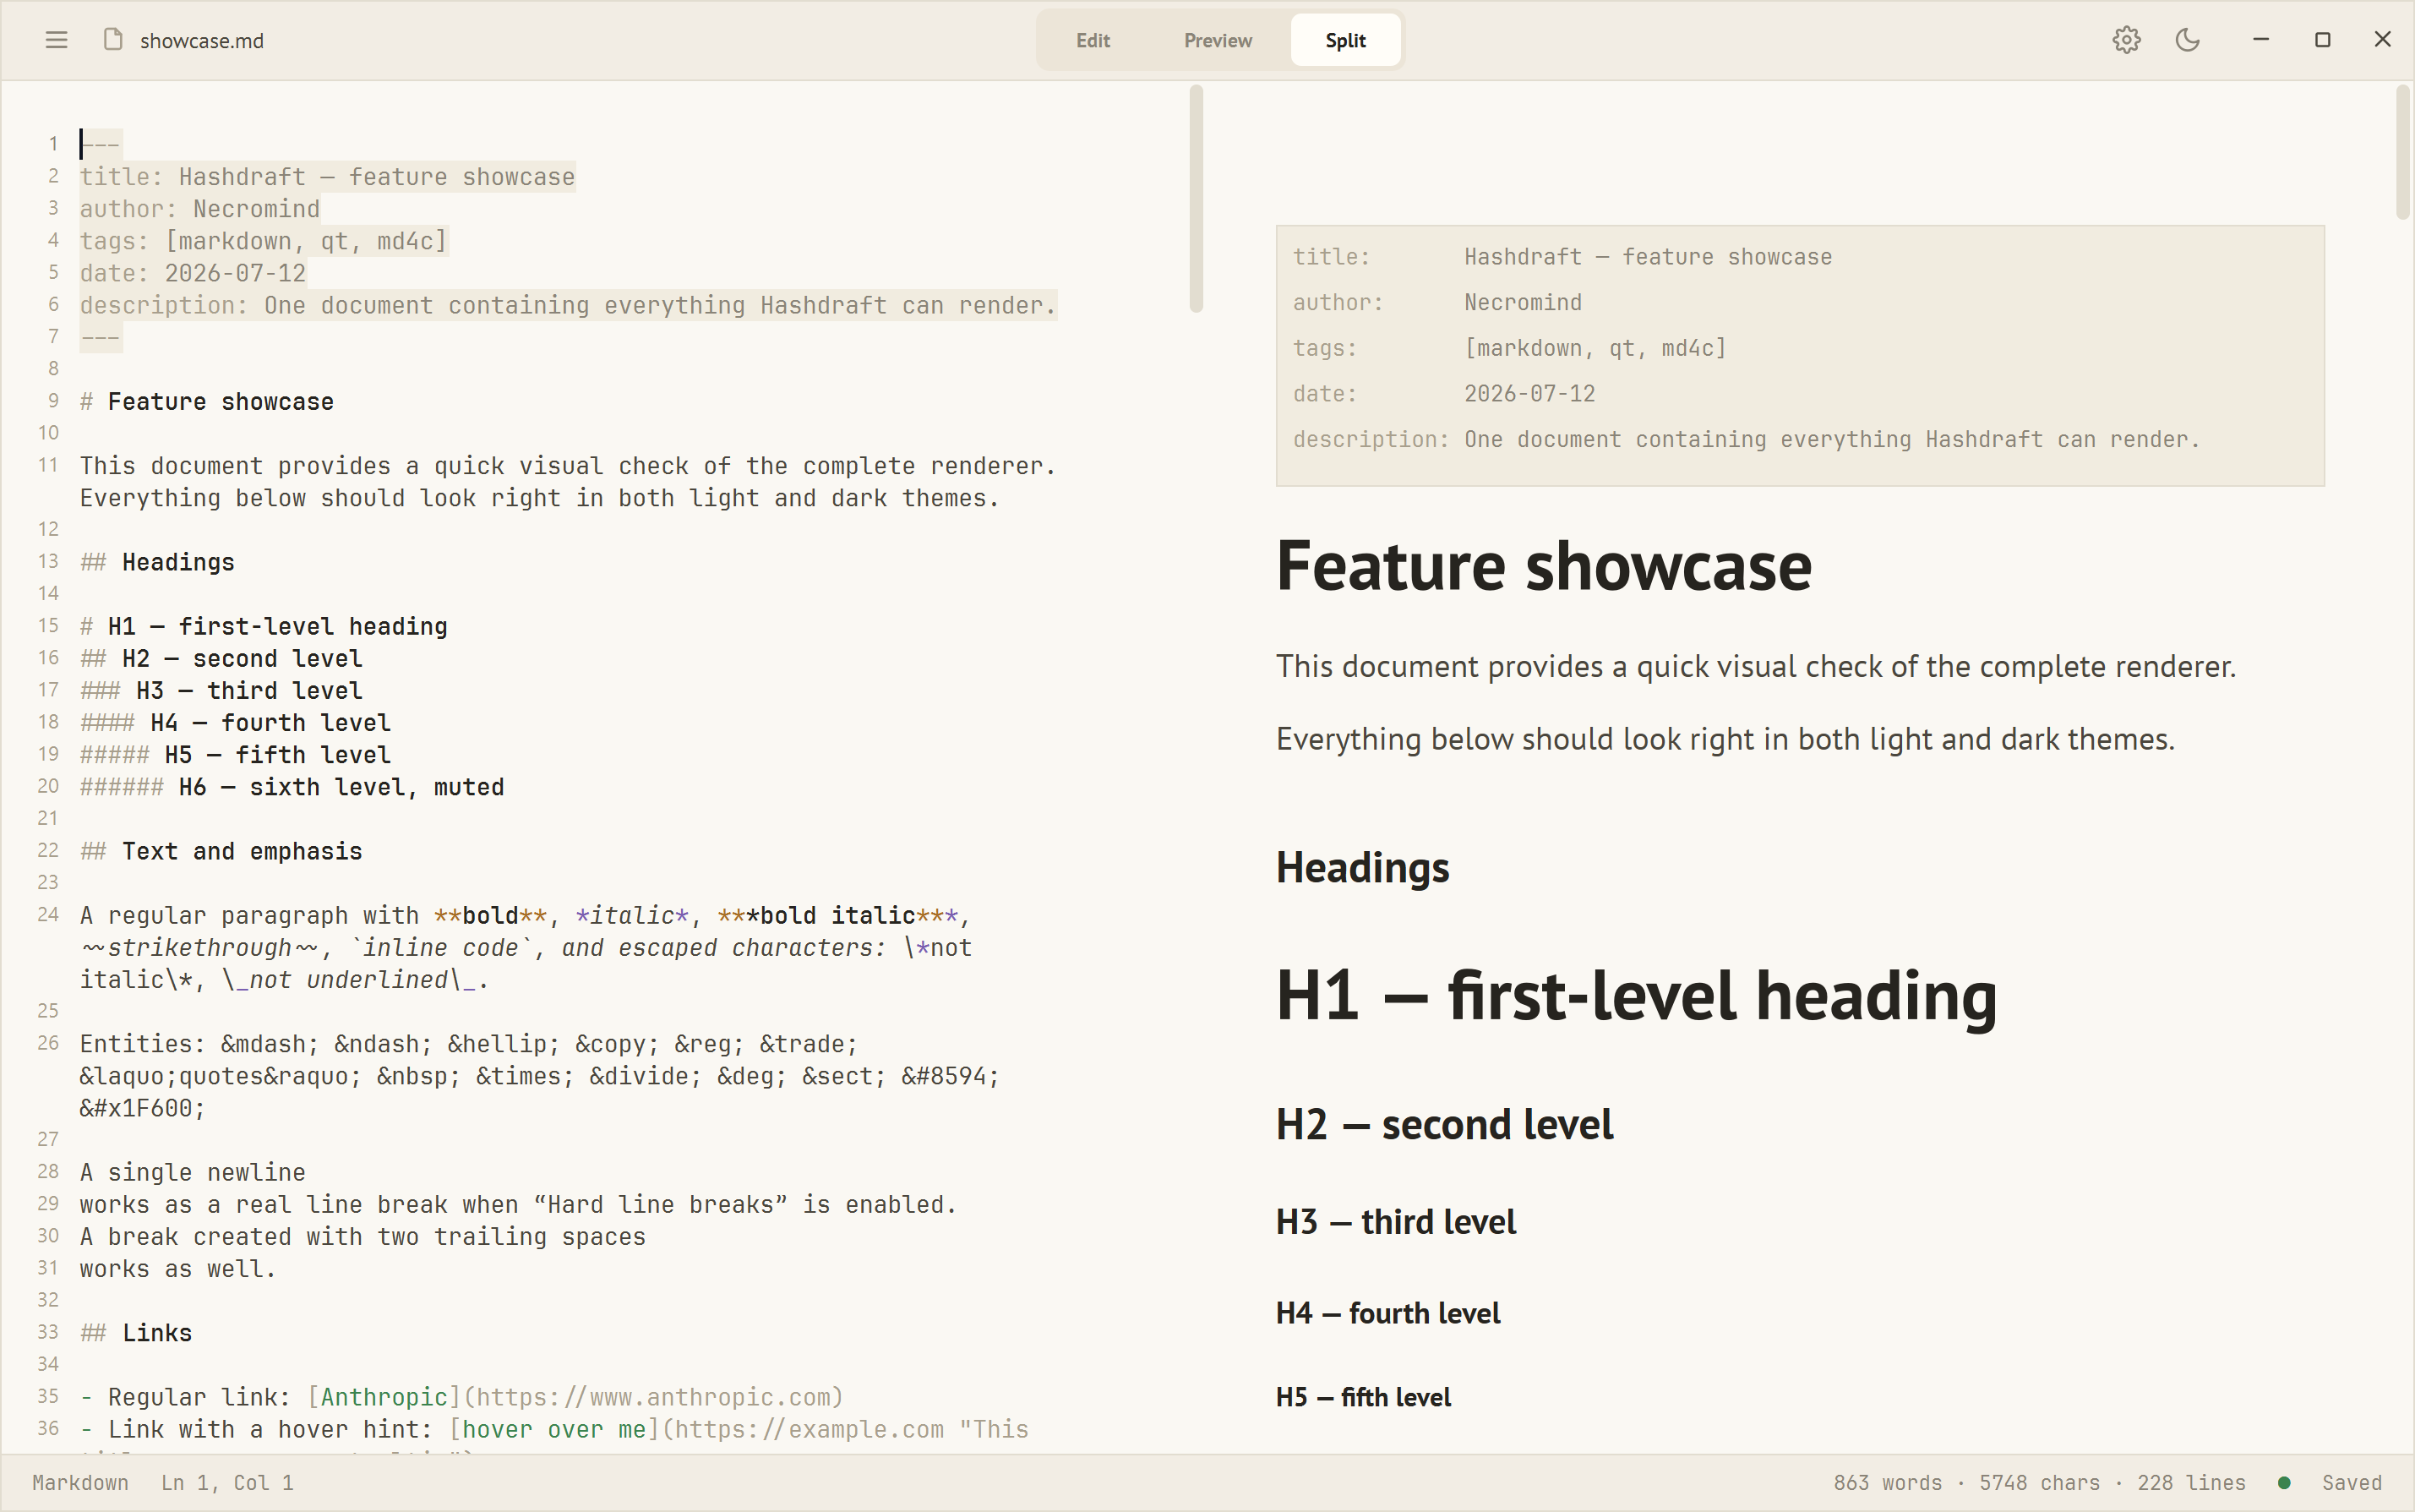Toggle dark theme with moon icon
Image resolution: width=2415 pixels, height=1512 pixels.
2188,40
